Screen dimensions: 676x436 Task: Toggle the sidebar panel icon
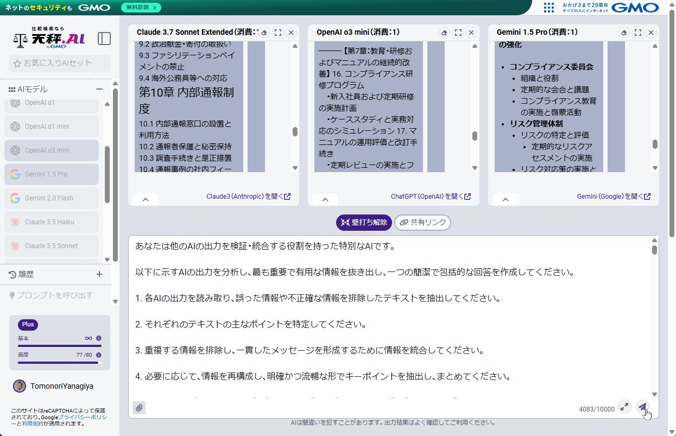point(104,39)
